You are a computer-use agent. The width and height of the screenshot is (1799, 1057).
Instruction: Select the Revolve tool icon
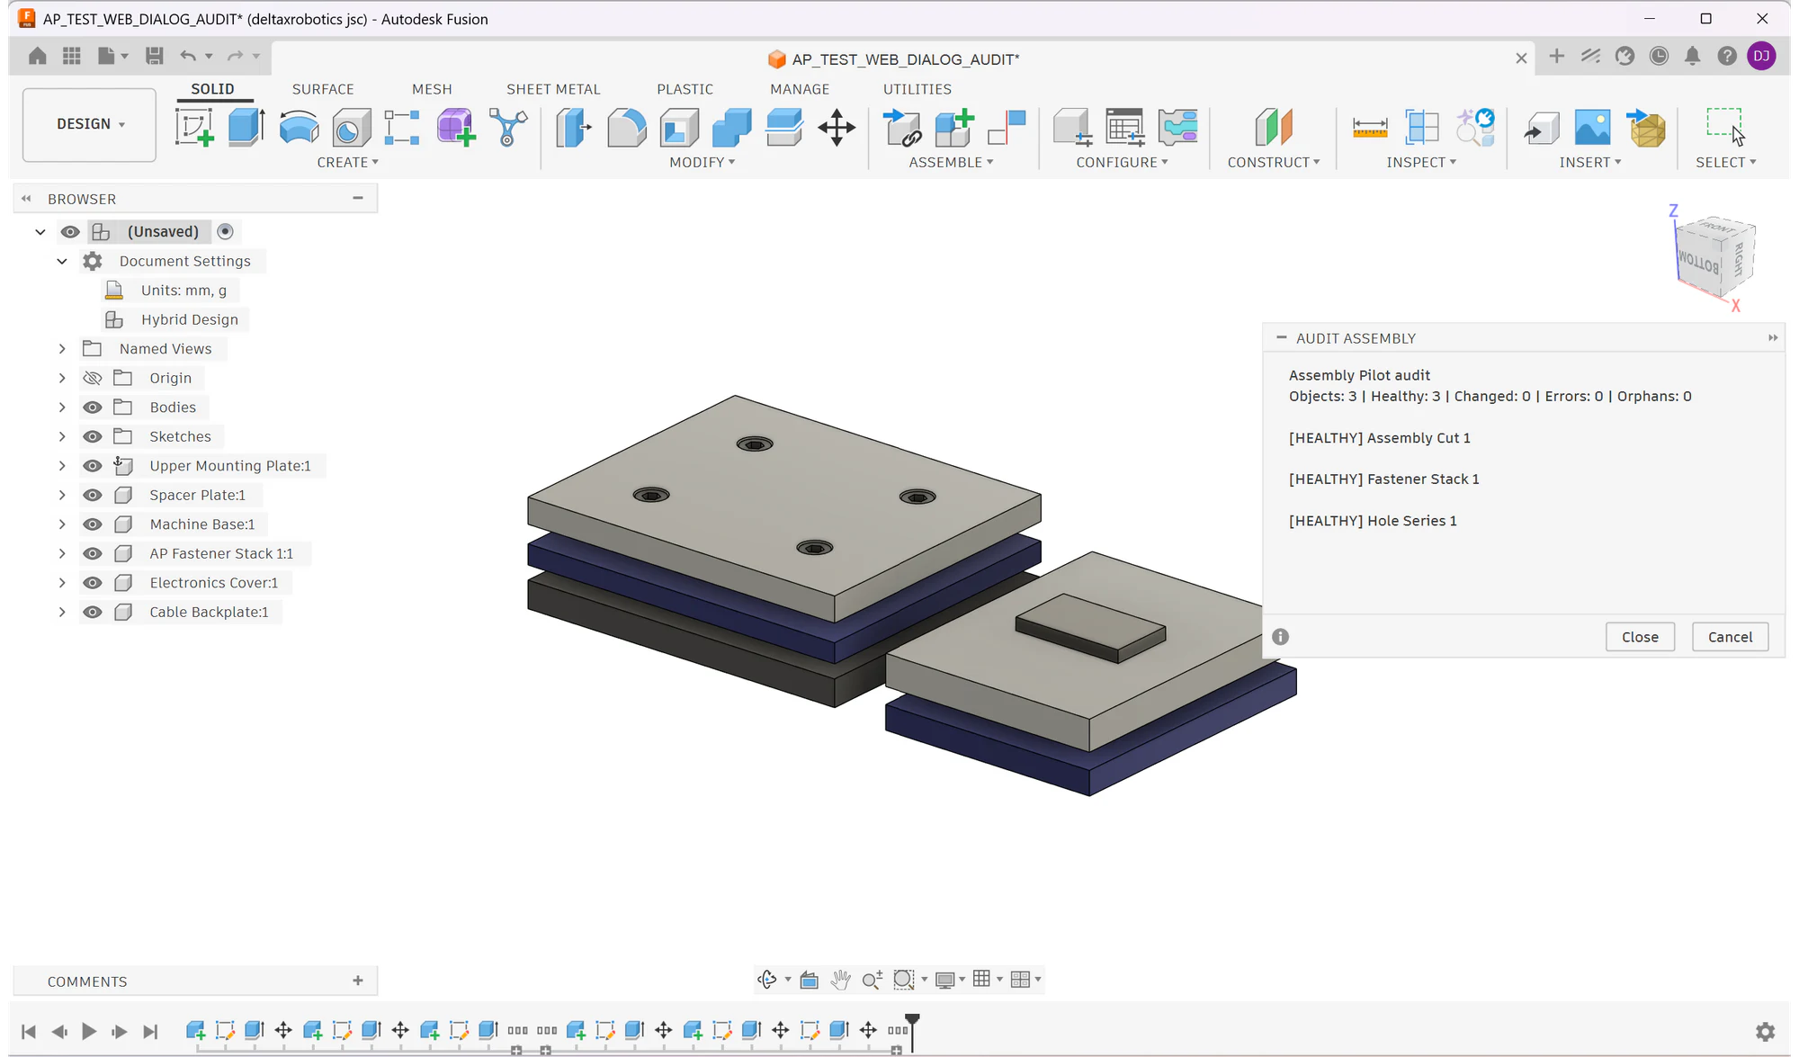pyautogui.click(x=299, y=127)
